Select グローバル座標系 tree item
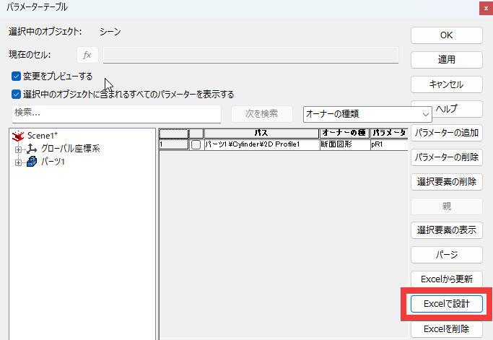 coord(71,149)
